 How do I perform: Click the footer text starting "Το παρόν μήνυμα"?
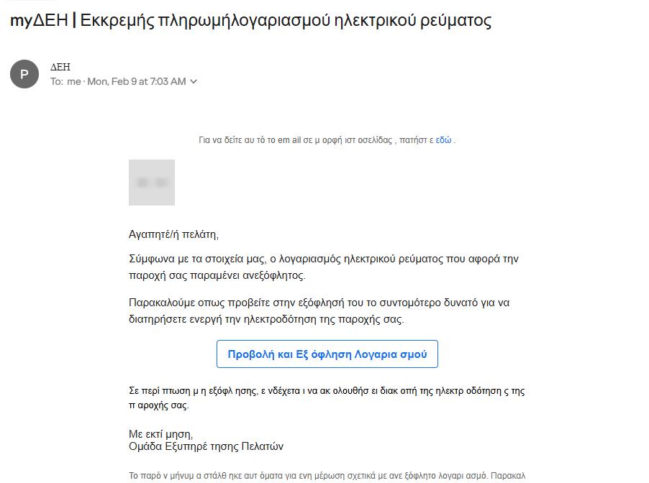tap(327, 475)
